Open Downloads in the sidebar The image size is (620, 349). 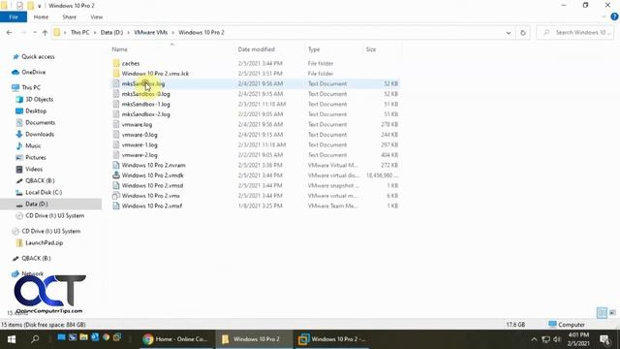40,134
